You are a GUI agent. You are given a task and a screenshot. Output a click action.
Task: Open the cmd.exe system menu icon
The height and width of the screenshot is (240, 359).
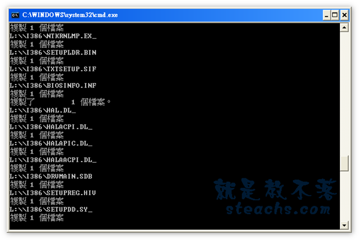coord(15,15)
